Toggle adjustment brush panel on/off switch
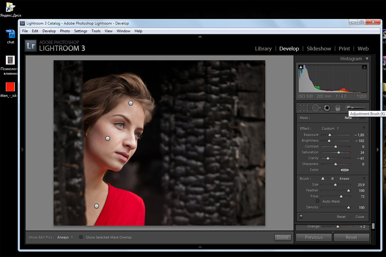The image size is (386, 257). click(x=301, y=217)
